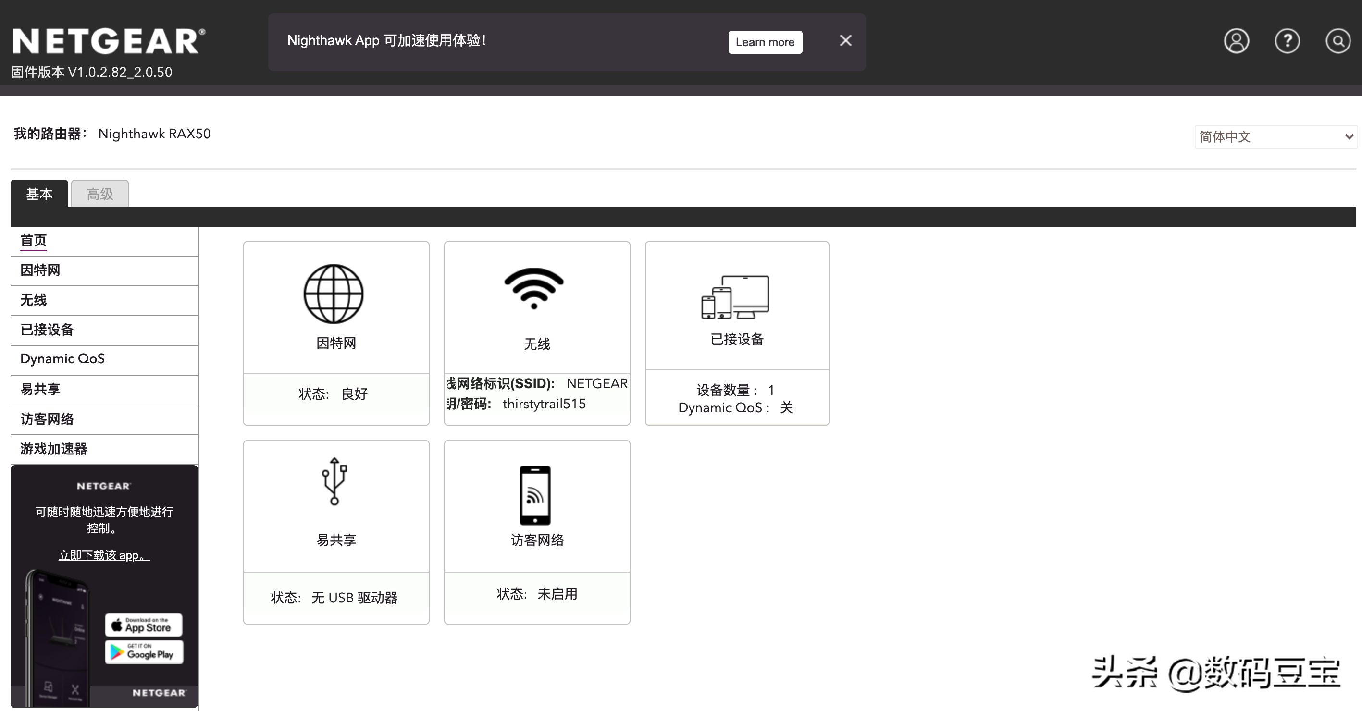
Task: Click the NETGEAR logo in ad footer
Action: (x=159, y=692)
